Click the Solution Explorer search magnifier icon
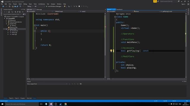This screenshot has height=106, width=190. pos(24,14)
